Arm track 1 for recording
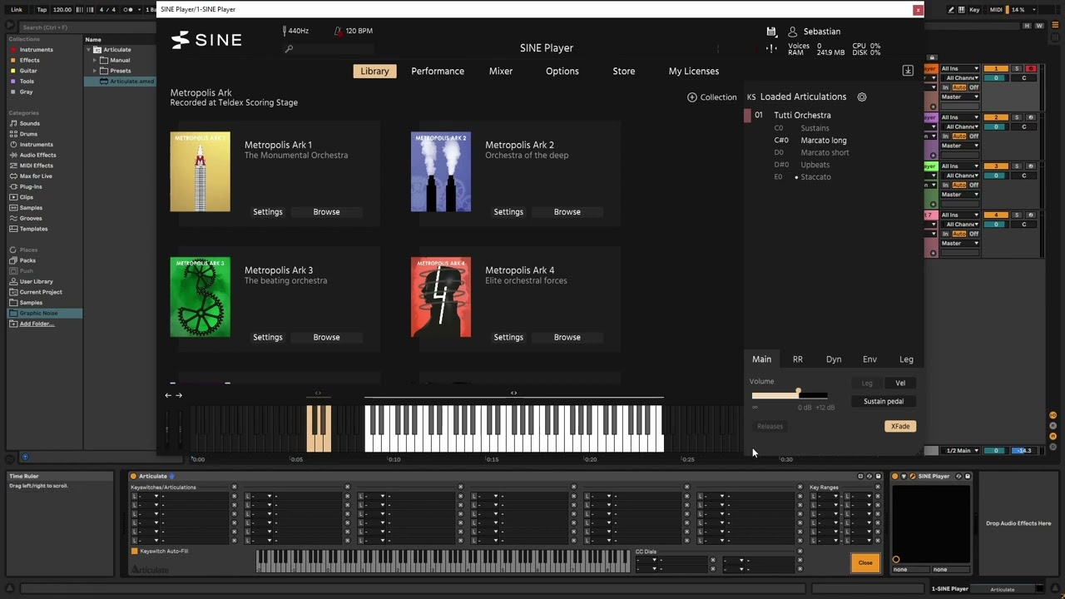 [1030, 68]
